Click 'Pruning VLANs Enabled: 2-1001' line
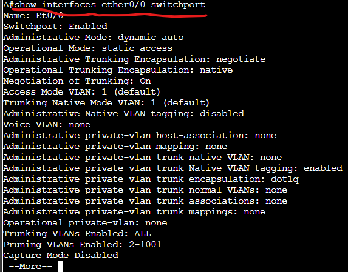 coord(83,245)
